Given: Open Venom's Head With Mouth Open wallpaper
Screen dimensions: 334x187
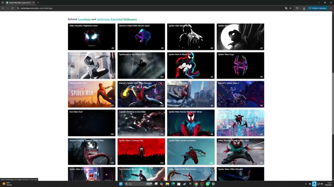Looking at the screenshot, I should pyautogui.click(x=141, y=37).
